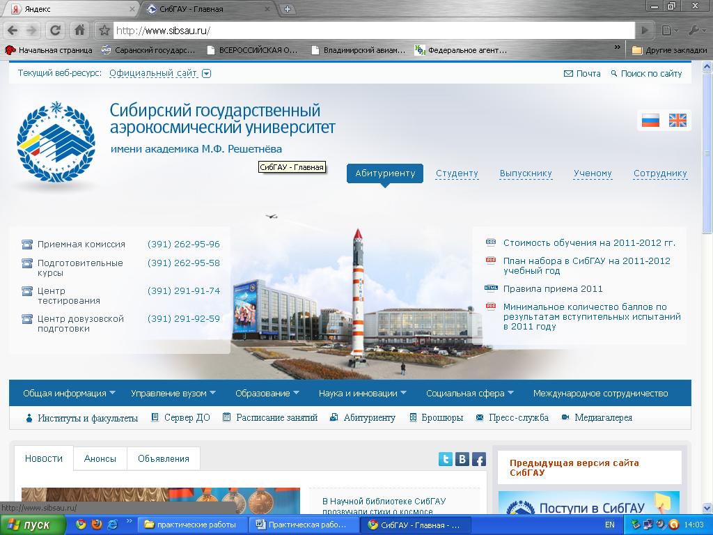Open практические работы taskbar folder window
This screenshot has height=535, width=713.
coord(192,525)
